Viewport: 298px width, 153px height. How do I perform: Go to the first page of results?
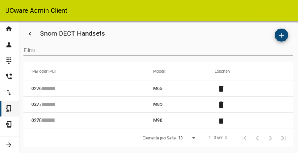pos(244,138)
